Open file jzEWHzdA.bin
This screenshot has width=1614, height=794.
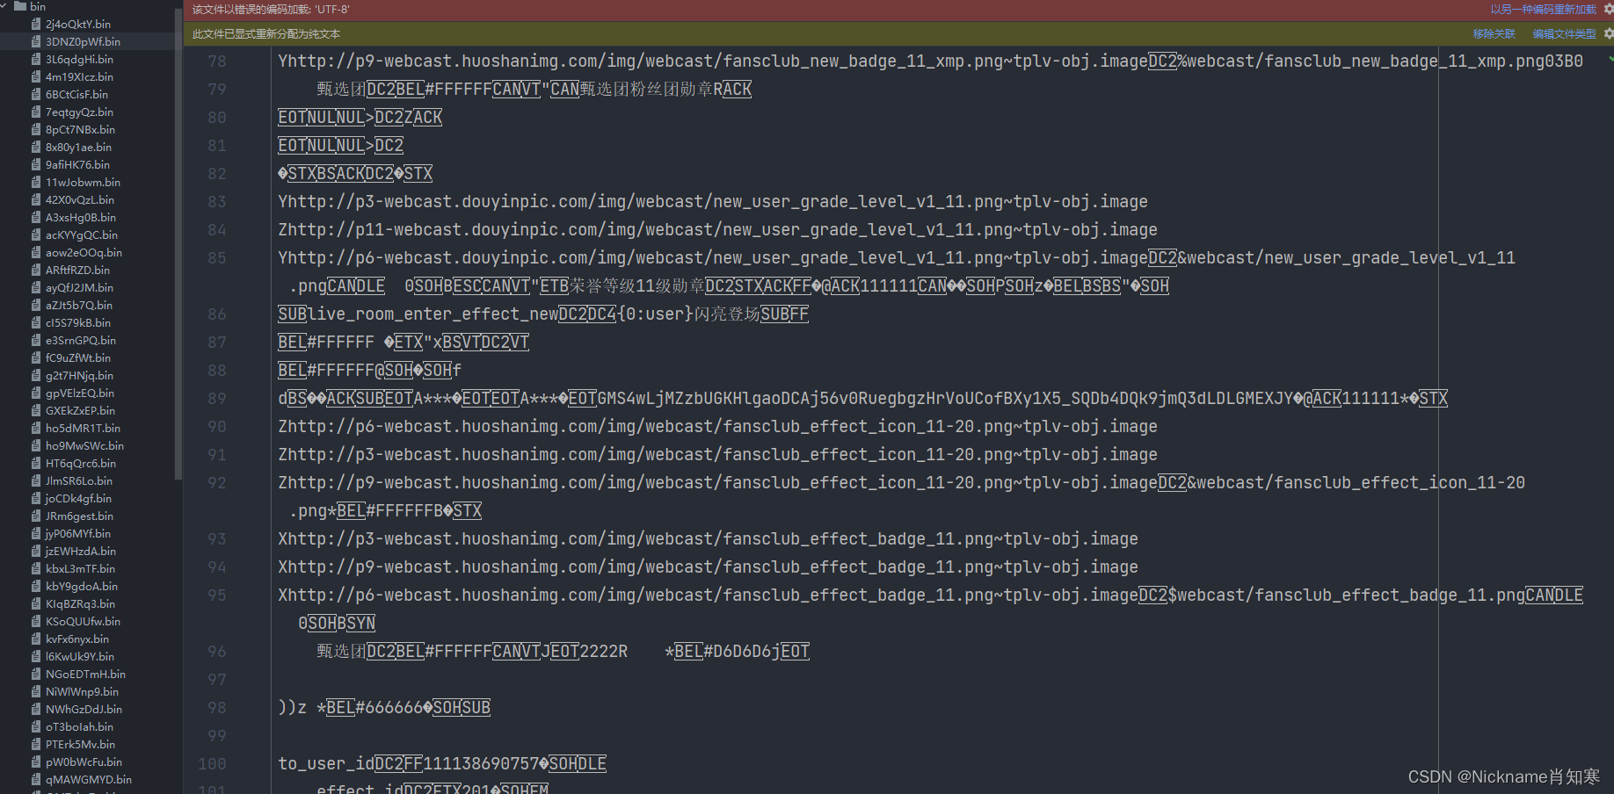click(x=81, y=551)
